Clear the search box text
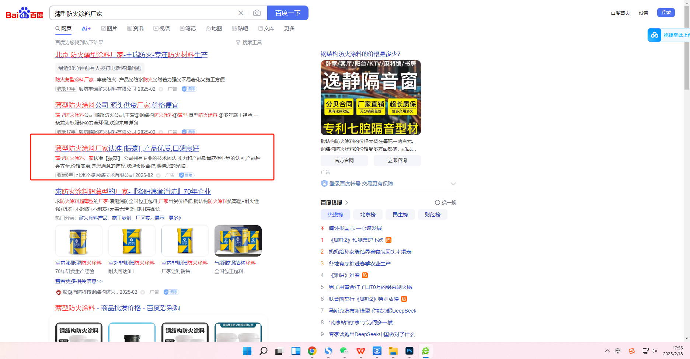The image size is (690, 359). [x=241, y=13]
